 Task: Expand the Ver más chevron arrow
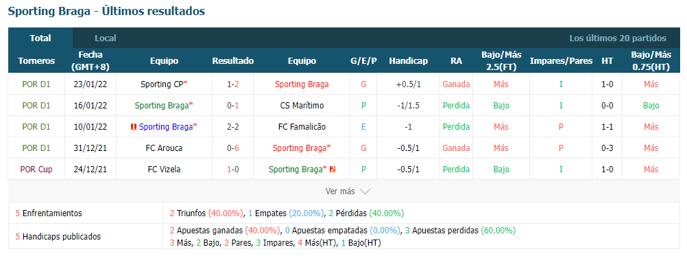coord(365,191)
